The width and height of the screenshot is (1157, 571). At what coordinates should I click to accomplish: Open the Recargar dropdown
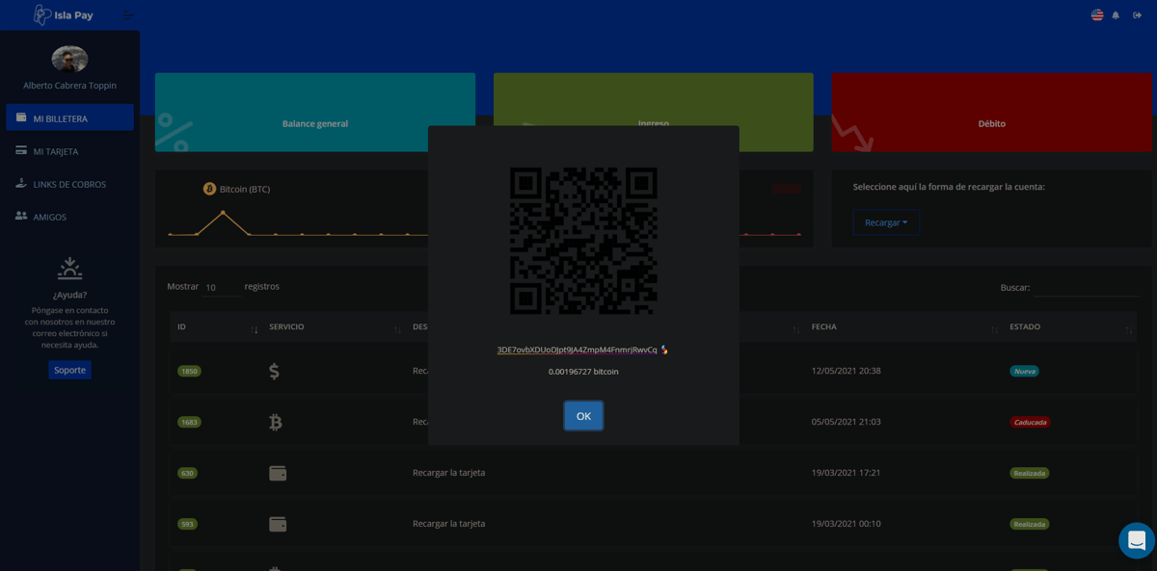point(886,222)
